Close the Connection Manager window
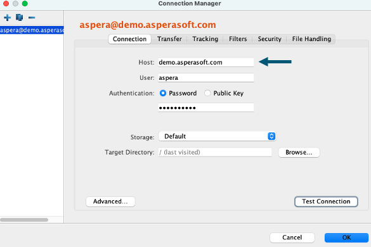This screenshot has width=371, height=247. click(6, 4)
